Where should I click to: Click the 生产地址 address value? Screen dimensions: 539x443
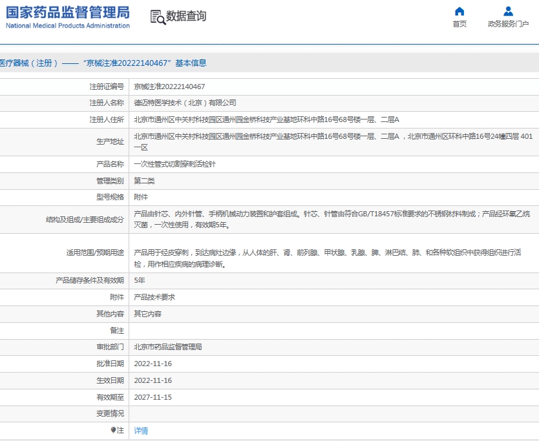pyautogui.click(x=333, y=142)
